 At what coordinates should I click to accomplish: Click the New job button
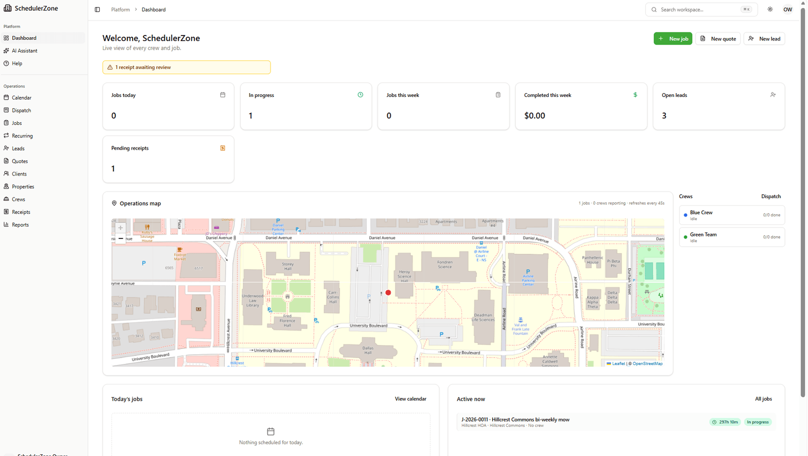click(673, 39)
